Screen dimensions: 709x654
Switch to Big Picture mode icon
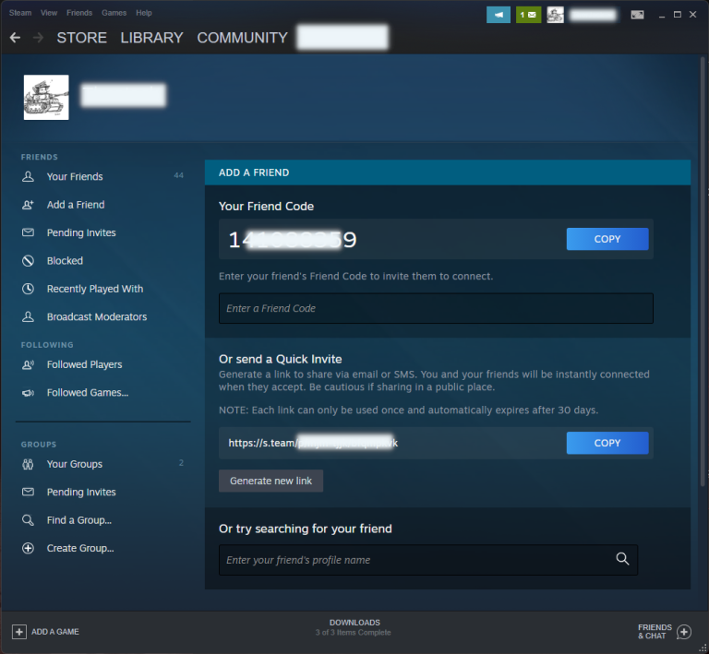637,15
